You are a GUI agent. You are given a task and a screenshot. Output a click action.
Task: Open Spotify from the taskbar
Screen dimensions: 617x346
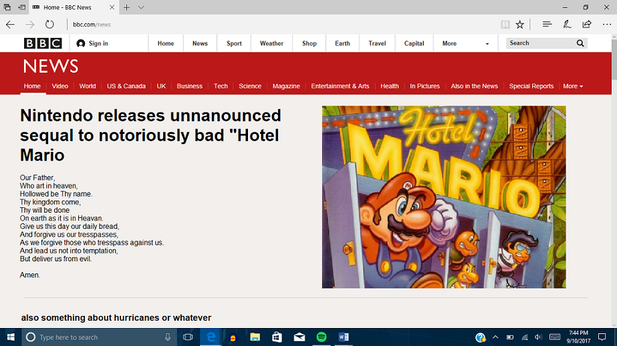[x=322, y=337]
